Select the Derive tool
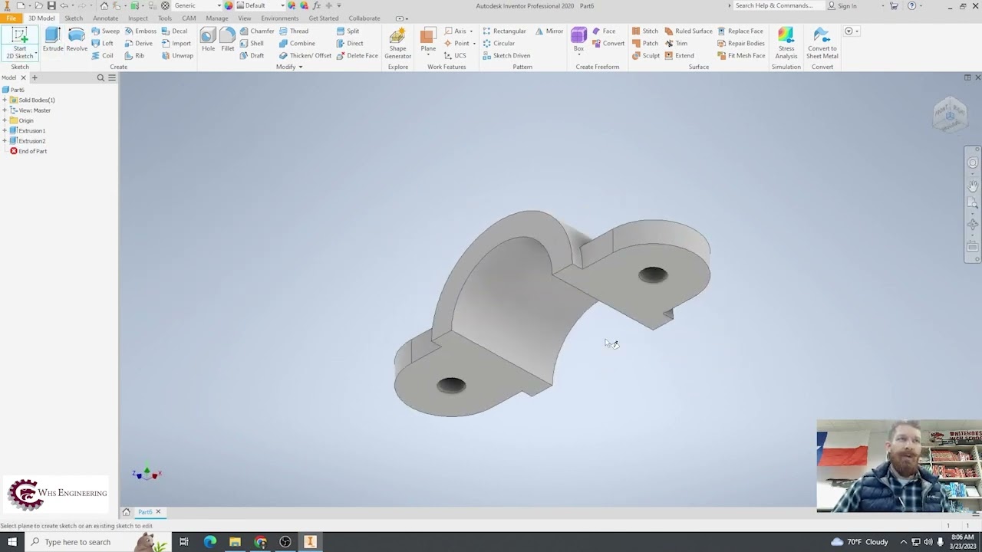Image resolution: width=982 pixels, height=552 pixels. 139,43
